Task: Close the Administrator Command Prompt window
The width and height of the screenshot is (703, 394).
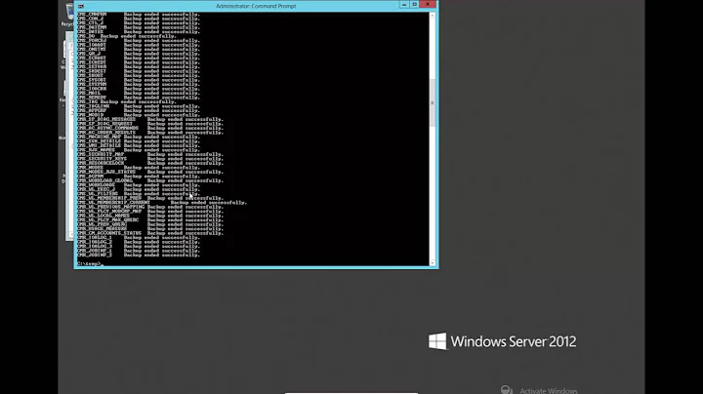Action: click(428, 5)
